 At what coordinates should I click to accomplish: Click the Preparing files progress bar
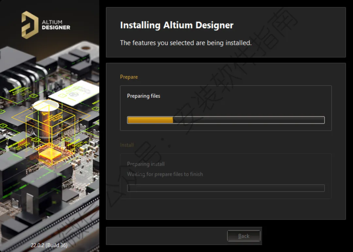[x=226, y=120]
